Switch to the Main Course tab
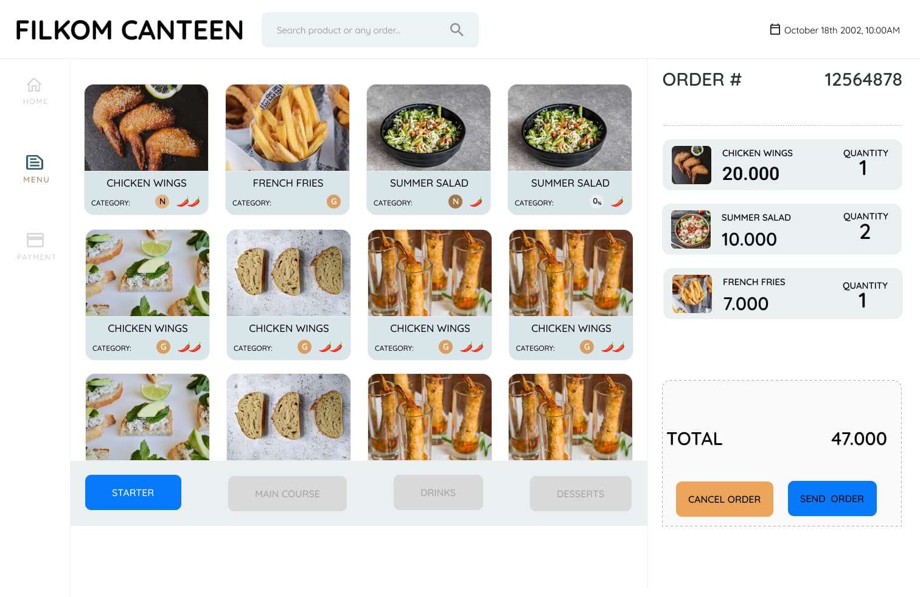 pos(287,494)
